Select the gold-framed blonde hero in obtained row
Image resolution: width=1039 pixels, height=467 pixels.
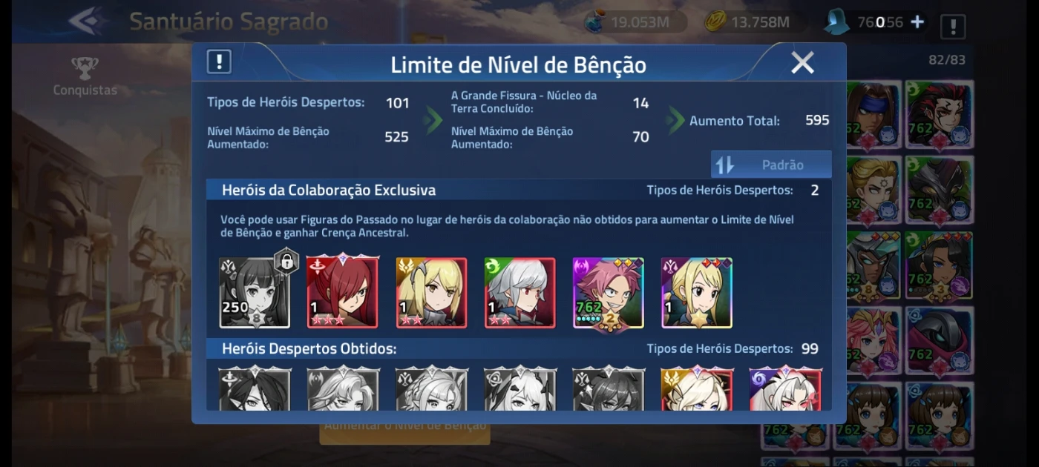[697, 389]
